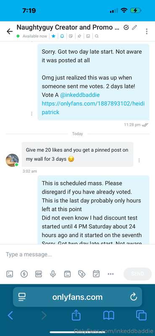Image resolution: width=155 pixels, height=336 pixels.
Task: Tap the SEND button
Action: coord(137,274)
